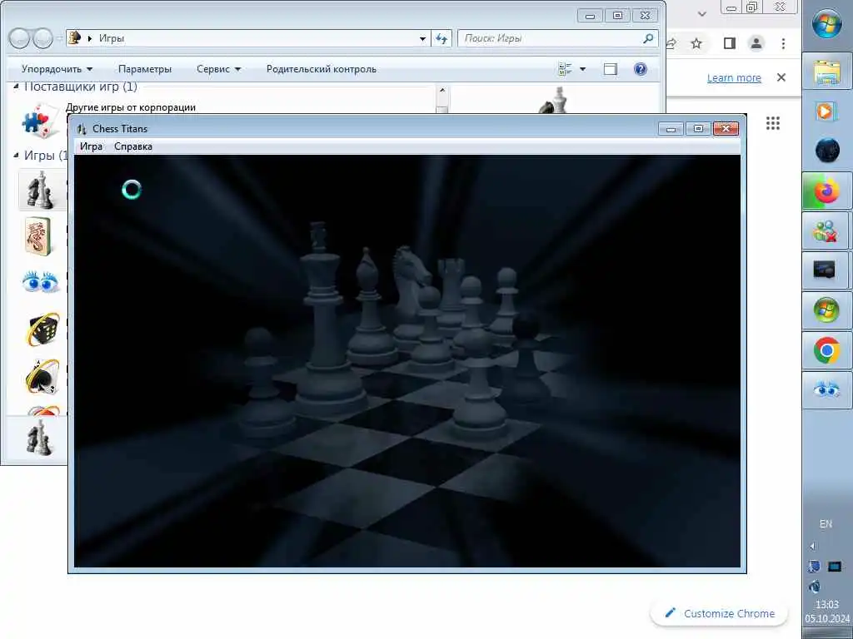The image size is (853, 639).
Task: Click the search magnifier icon
Action: coord(648,38)
